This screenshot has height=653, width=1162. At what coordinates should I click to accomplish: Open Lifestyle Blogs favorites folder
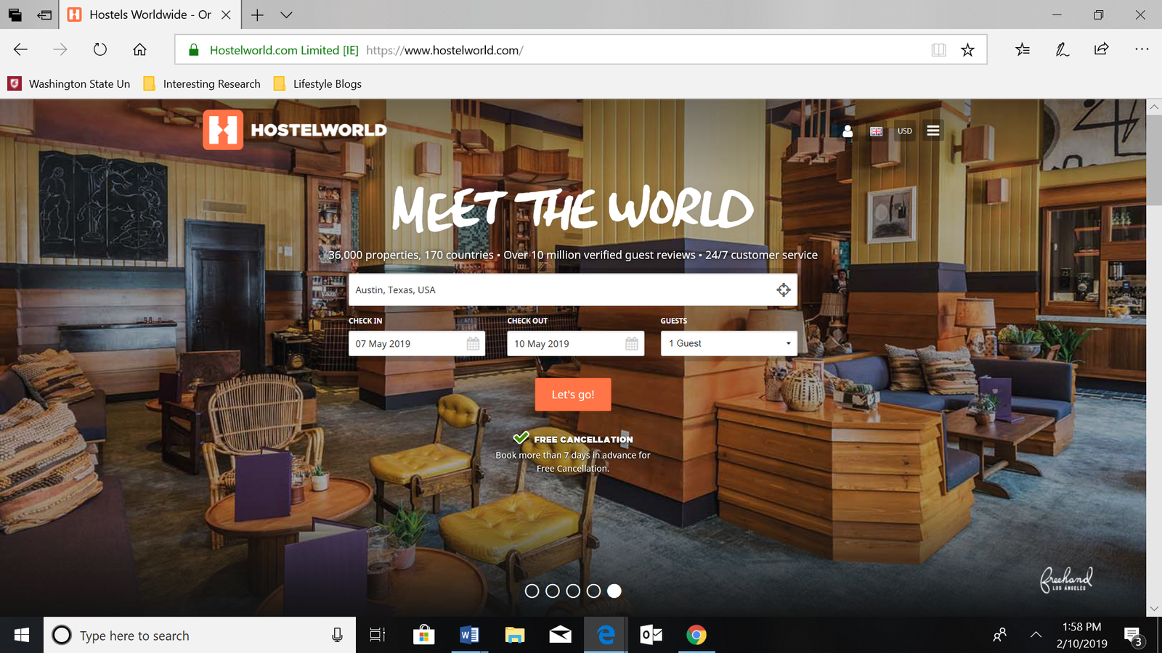pos(317,83)
